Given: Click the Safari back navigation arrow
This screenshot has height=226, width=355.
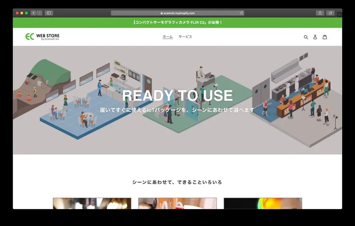Looking at the screenshot, I should coord(33,13).
